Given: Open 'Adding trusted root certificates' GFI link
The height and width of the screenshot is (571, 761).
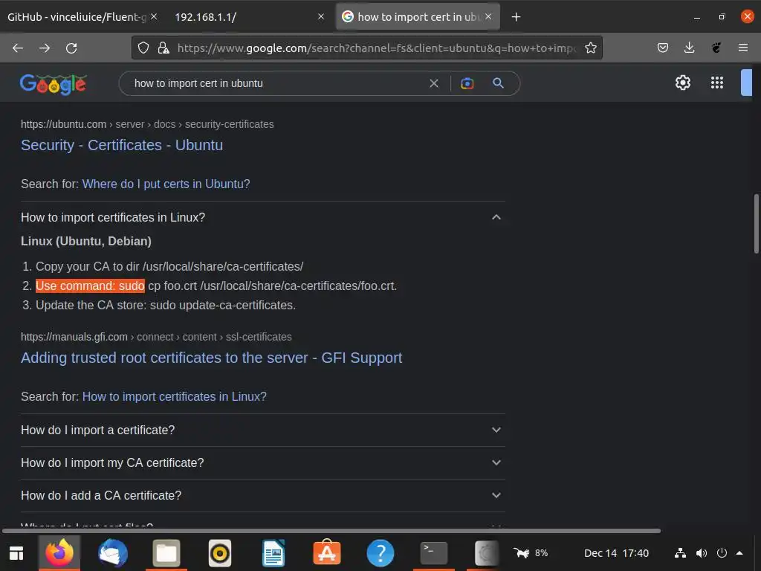Looking at the screenshot, I should click(x=212, y=358).
